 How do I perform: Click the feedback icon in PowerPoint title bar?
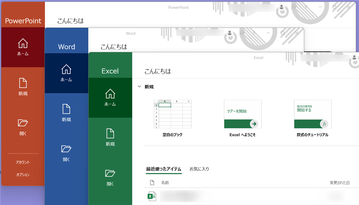point(294,7)
